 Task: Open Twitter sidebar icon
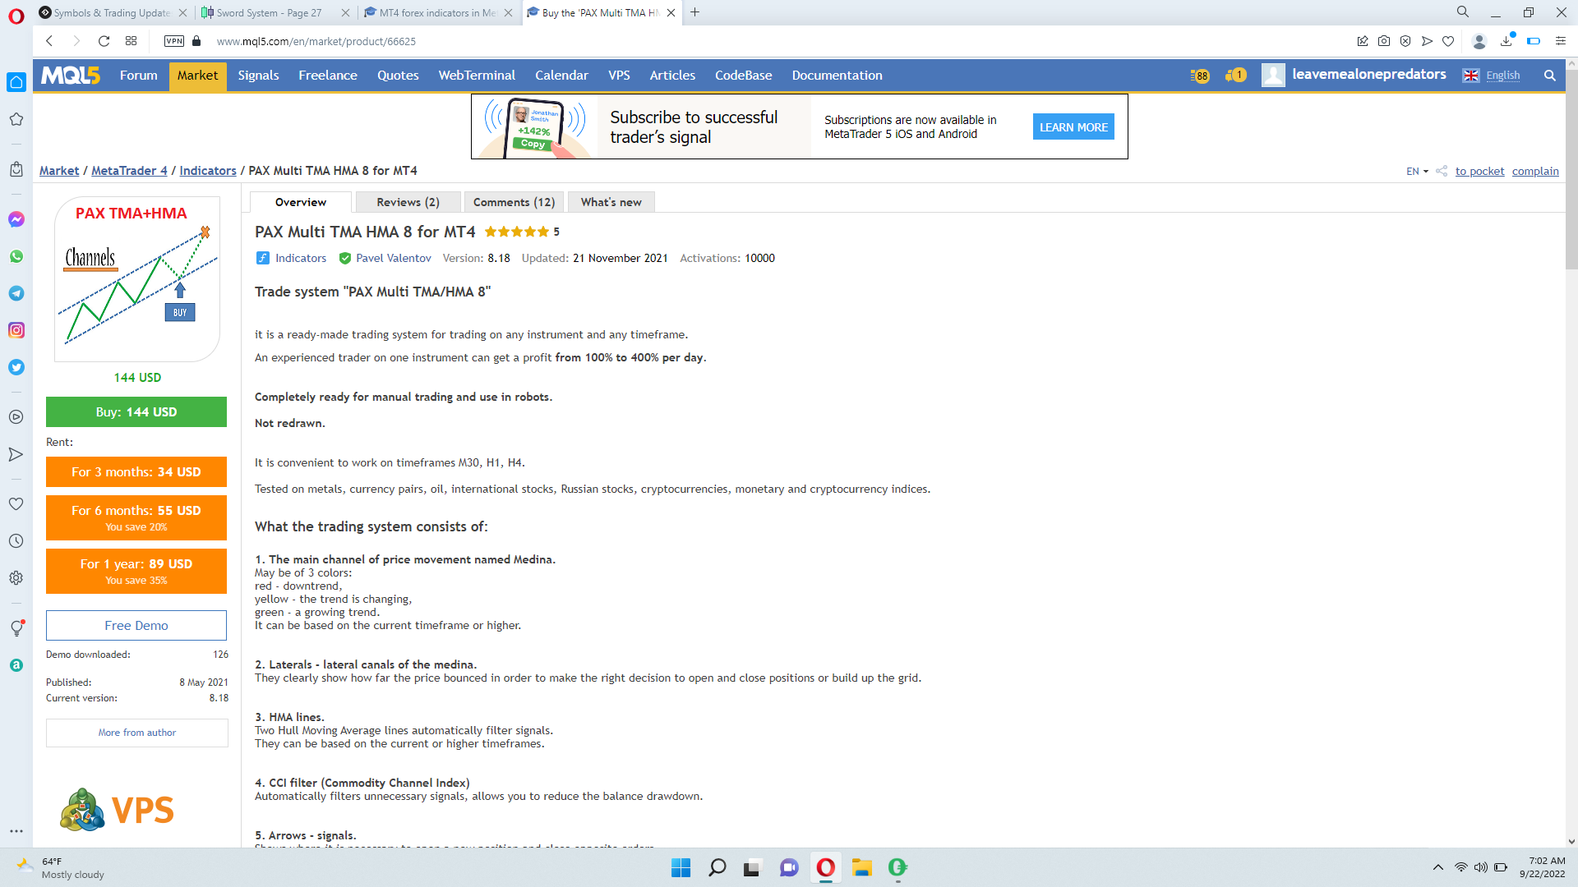16,367
